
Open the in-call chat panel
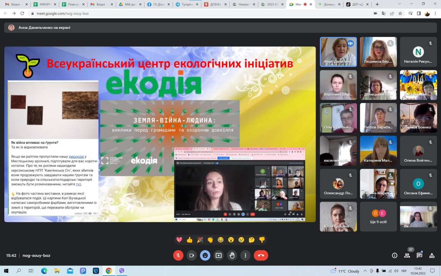tap(419, 256)
